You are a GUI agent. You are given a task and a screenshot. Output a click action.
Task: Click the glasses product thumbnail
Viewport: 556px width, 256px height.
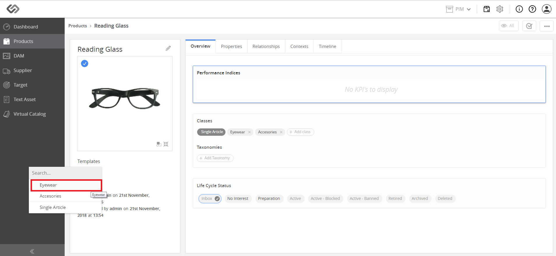[x=125, y=98]
